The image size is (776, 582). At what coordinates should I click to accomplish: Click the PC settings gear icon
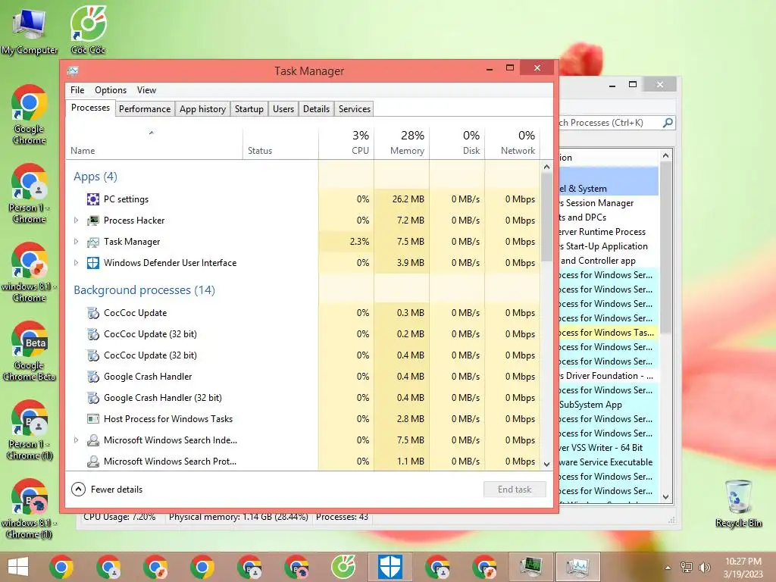pyautogui.click(x=93, y=199)
